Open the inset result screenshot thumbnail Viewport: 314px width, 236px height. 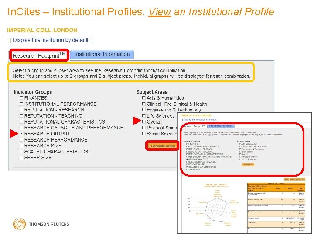coord(245,173)
